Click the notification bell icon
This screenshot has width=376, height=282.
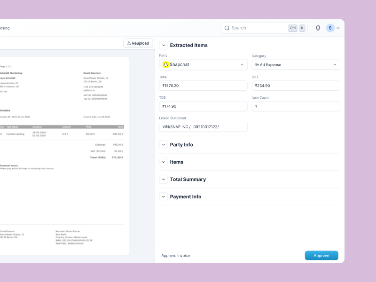point(318,28)
